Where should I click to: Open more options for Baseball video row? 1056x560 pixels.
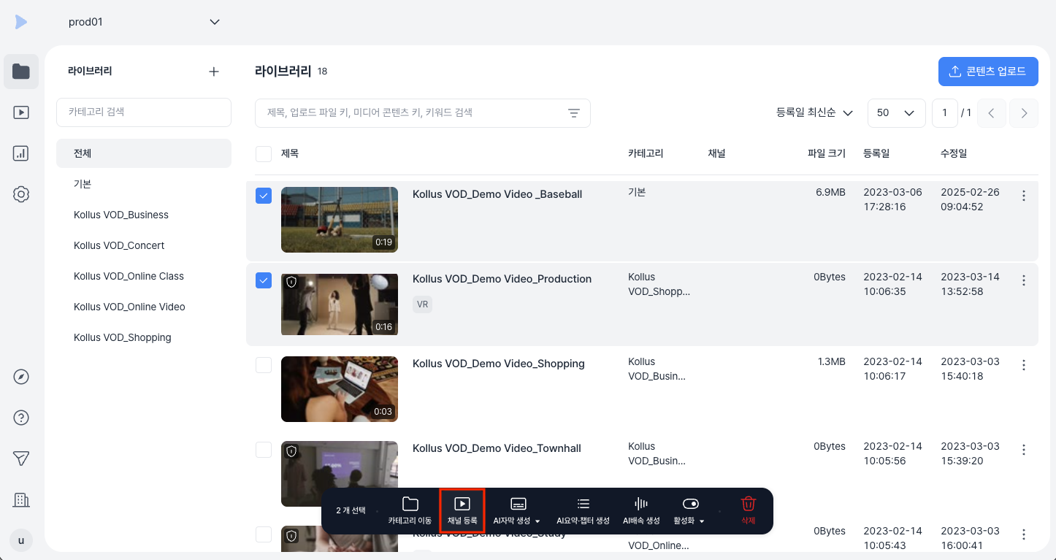tap(1024, 196)
